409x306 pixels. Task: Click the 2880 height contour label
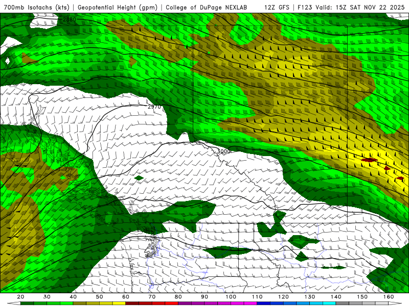[x=70, y=19]
